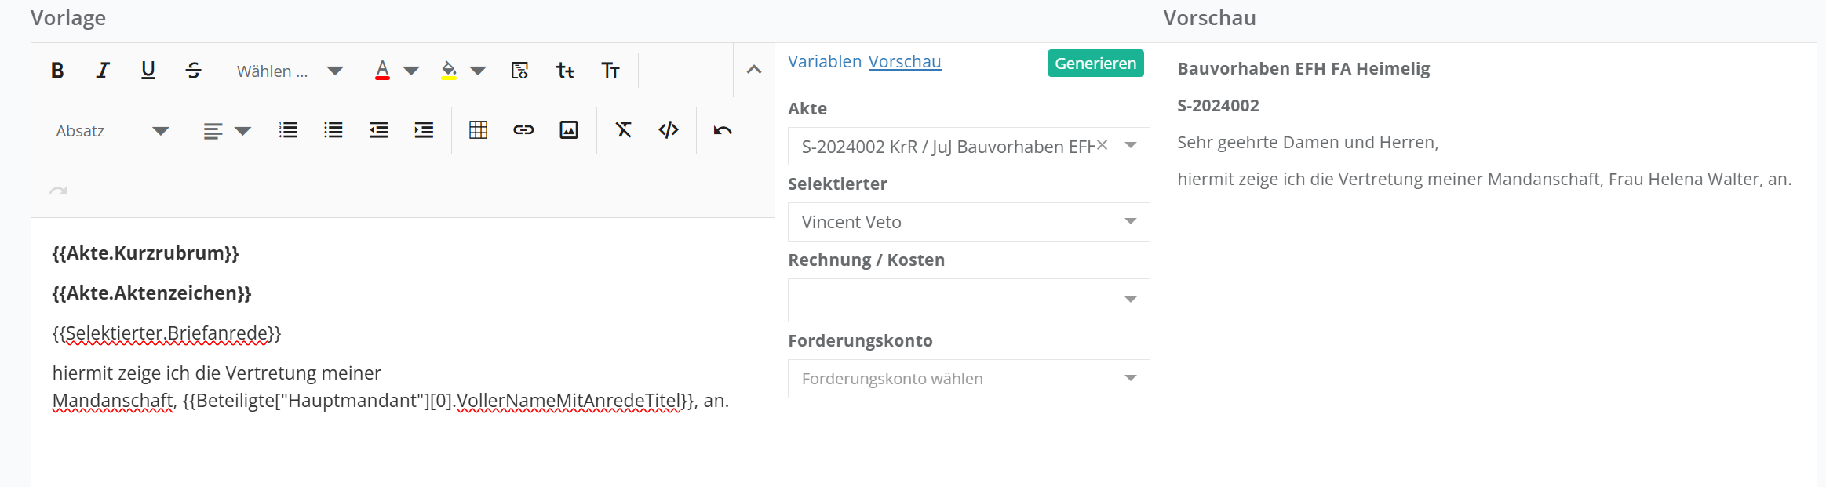Insert a numbered list
Viewport: 1826px width, 487px height.
click(288, 130)
